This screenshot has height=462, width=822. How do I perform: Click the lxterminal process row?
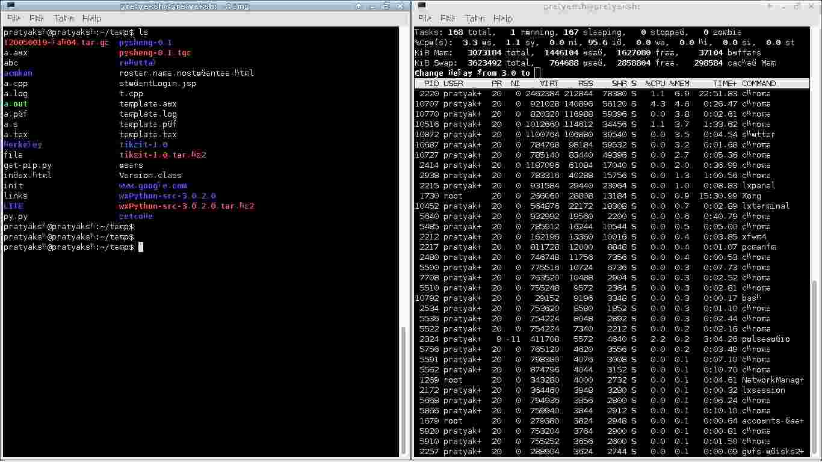611,206
